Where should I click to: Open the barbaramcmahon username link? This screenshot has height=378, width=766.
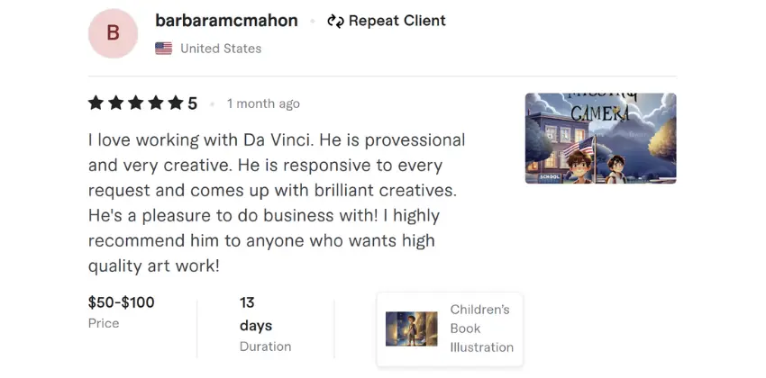(226, 21)
